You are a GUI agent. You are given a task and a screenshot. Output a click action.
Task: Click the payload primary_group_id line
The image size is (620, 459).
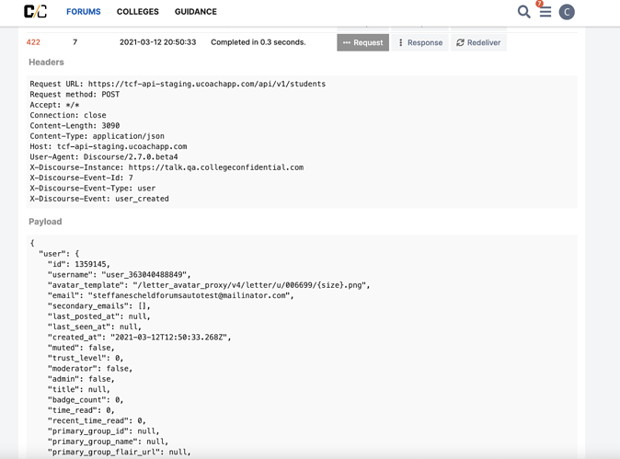point(103,430)
